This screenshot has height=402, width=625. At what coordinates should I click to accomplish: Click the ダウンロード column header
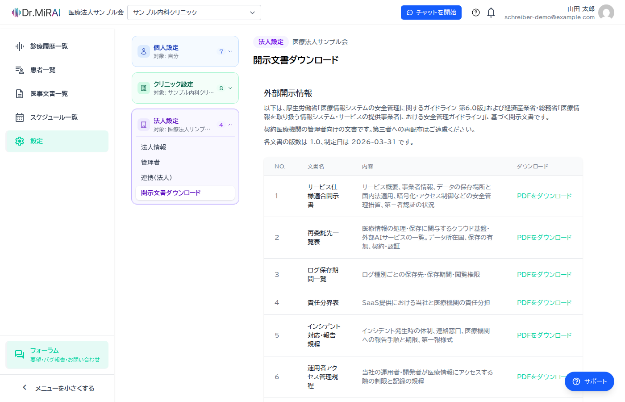coord(533,167)
